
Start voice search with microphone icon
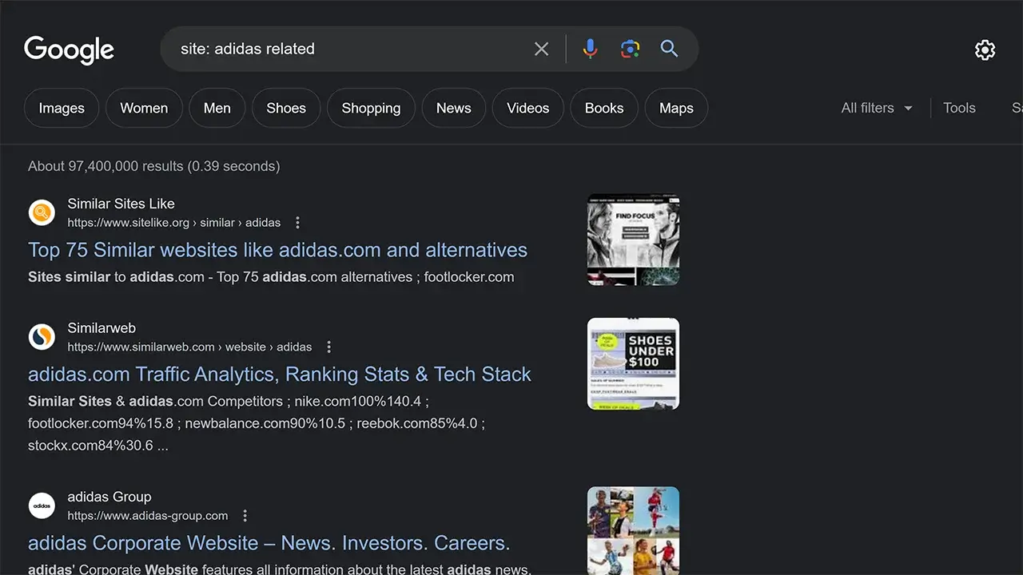[x=590, y=49]
